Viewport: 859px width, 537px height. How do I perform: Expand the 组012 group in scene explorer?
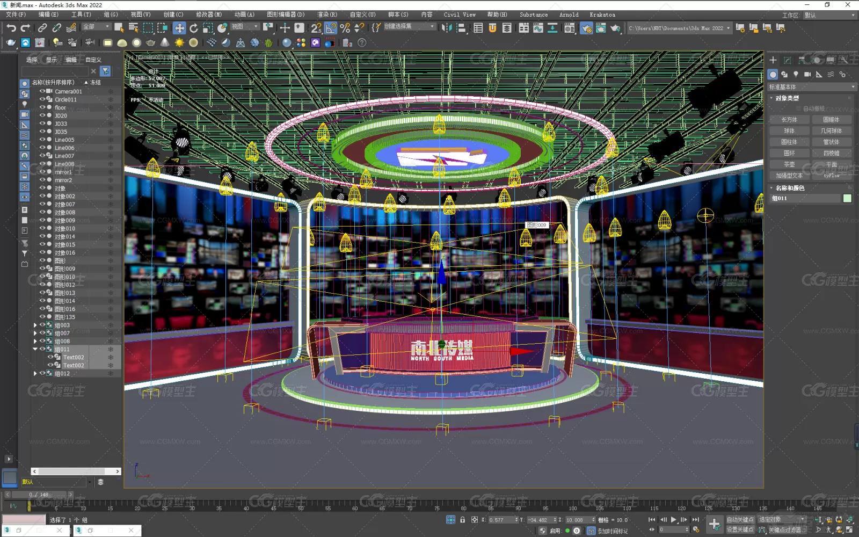tap(35, 373)
